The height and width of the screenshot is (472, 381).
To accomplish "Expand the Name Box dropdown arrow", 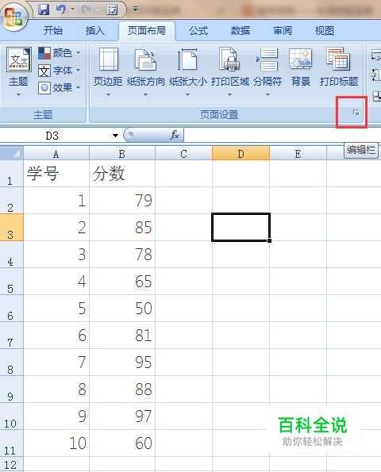I will (115, 136).
